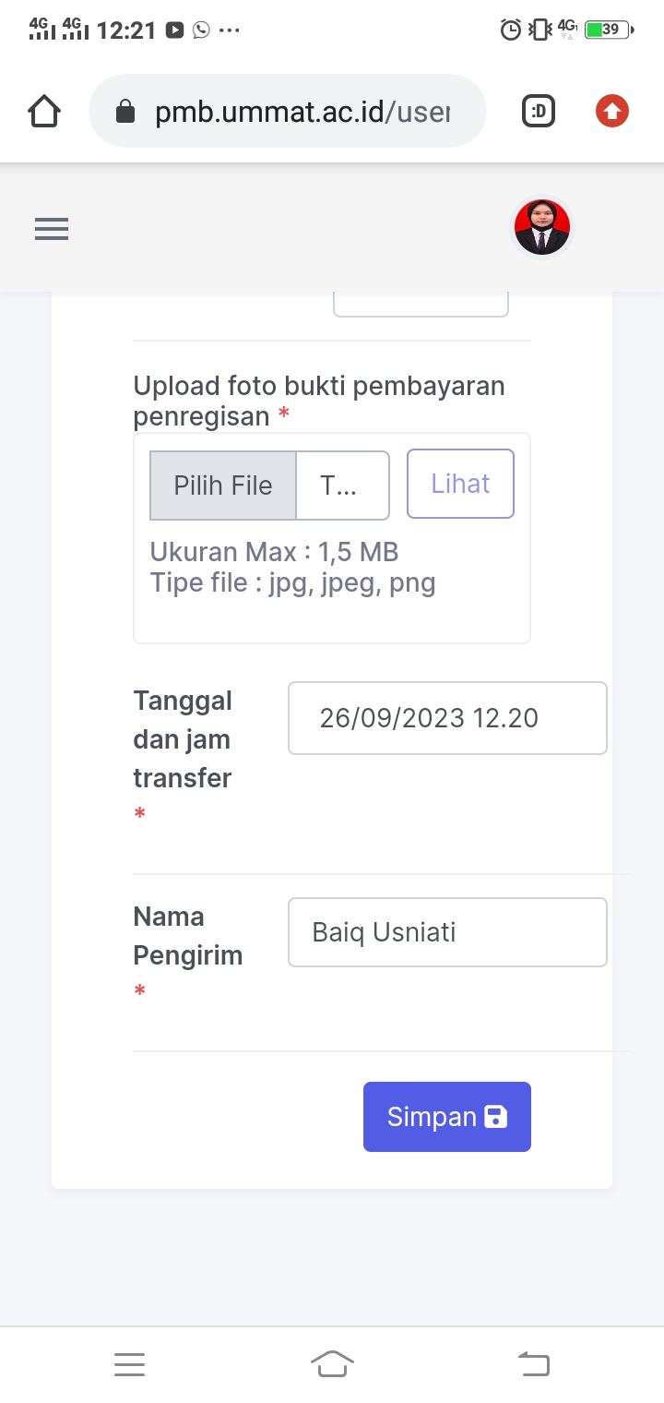
Task: Tap the user profile avatar
Action: click(x=542, y=227)
